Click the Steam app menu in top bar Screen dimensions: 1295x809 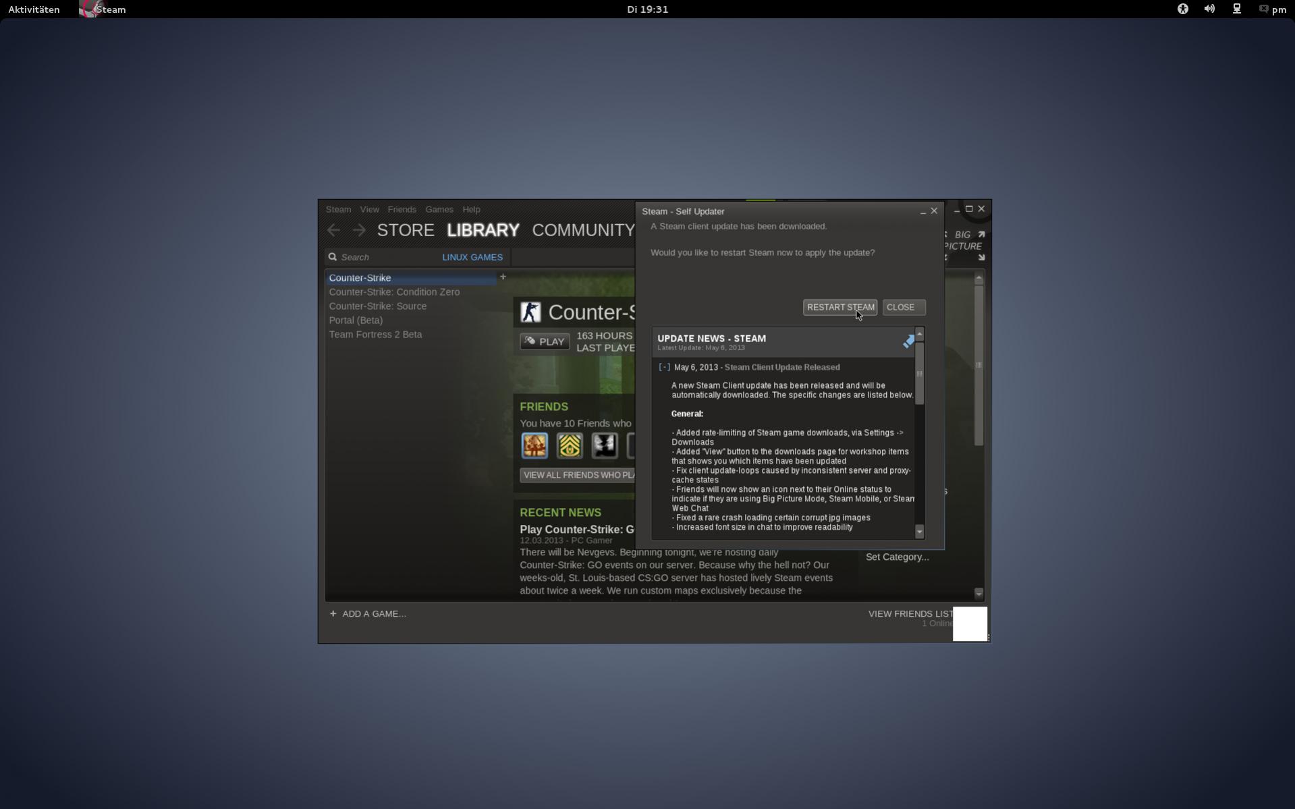pos(103,9)
